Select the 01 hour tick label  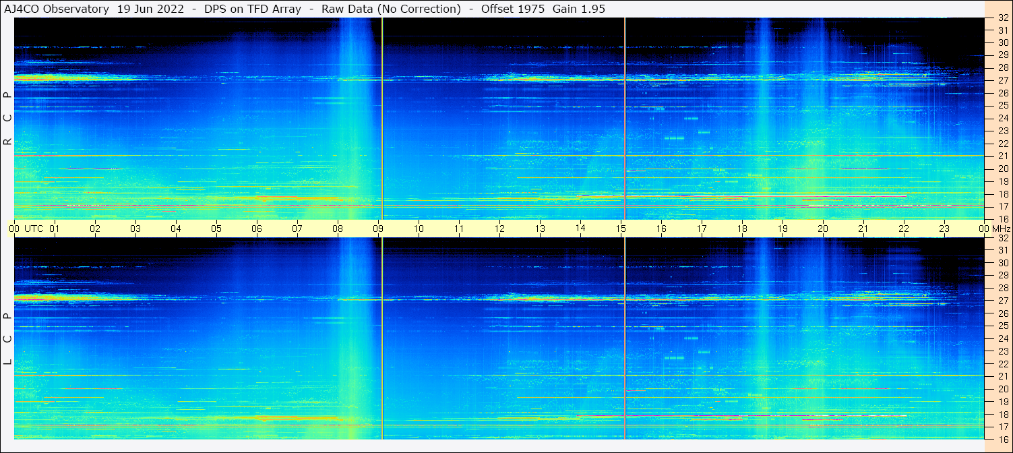click(55, 229)
